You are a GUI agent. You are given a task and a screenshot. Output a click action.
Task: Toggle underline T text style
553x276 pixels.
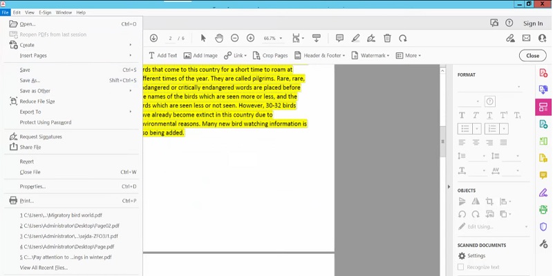[489, 115]
